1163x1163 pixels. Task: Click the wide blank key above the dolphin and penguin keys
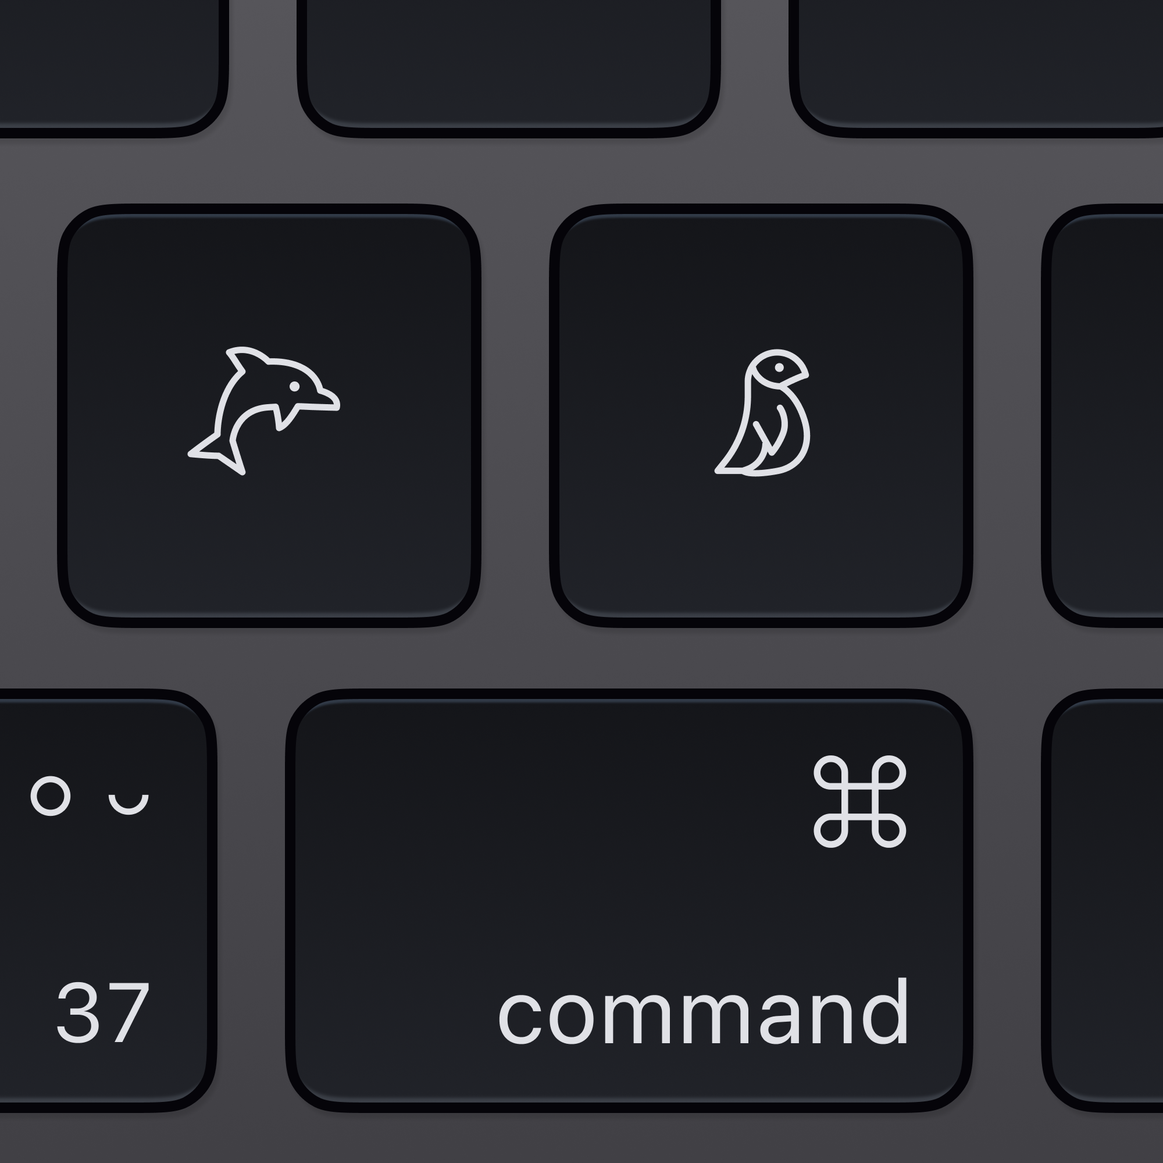click(509, 66)
